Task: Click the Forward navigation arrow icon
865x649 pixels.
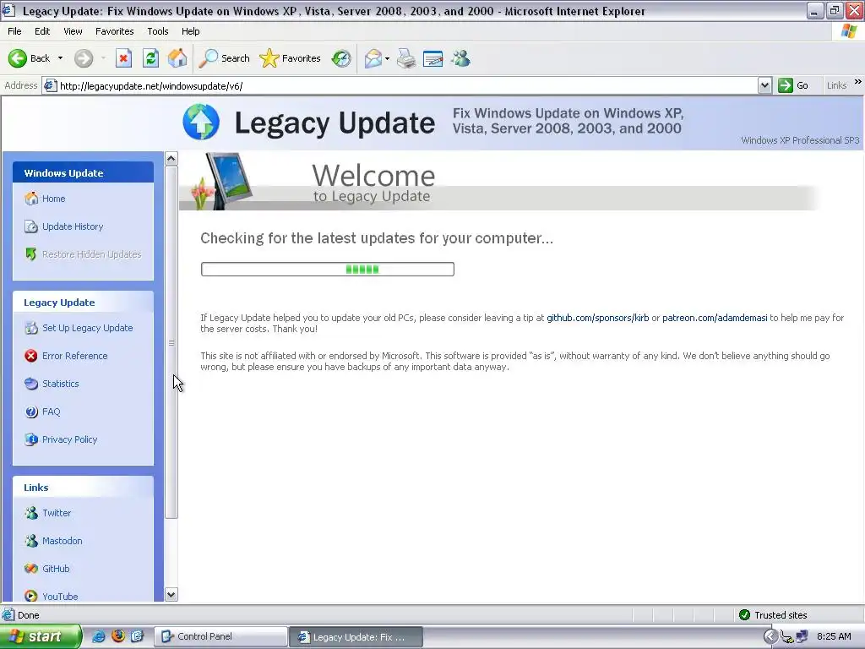Action: (x=84, y=58)
